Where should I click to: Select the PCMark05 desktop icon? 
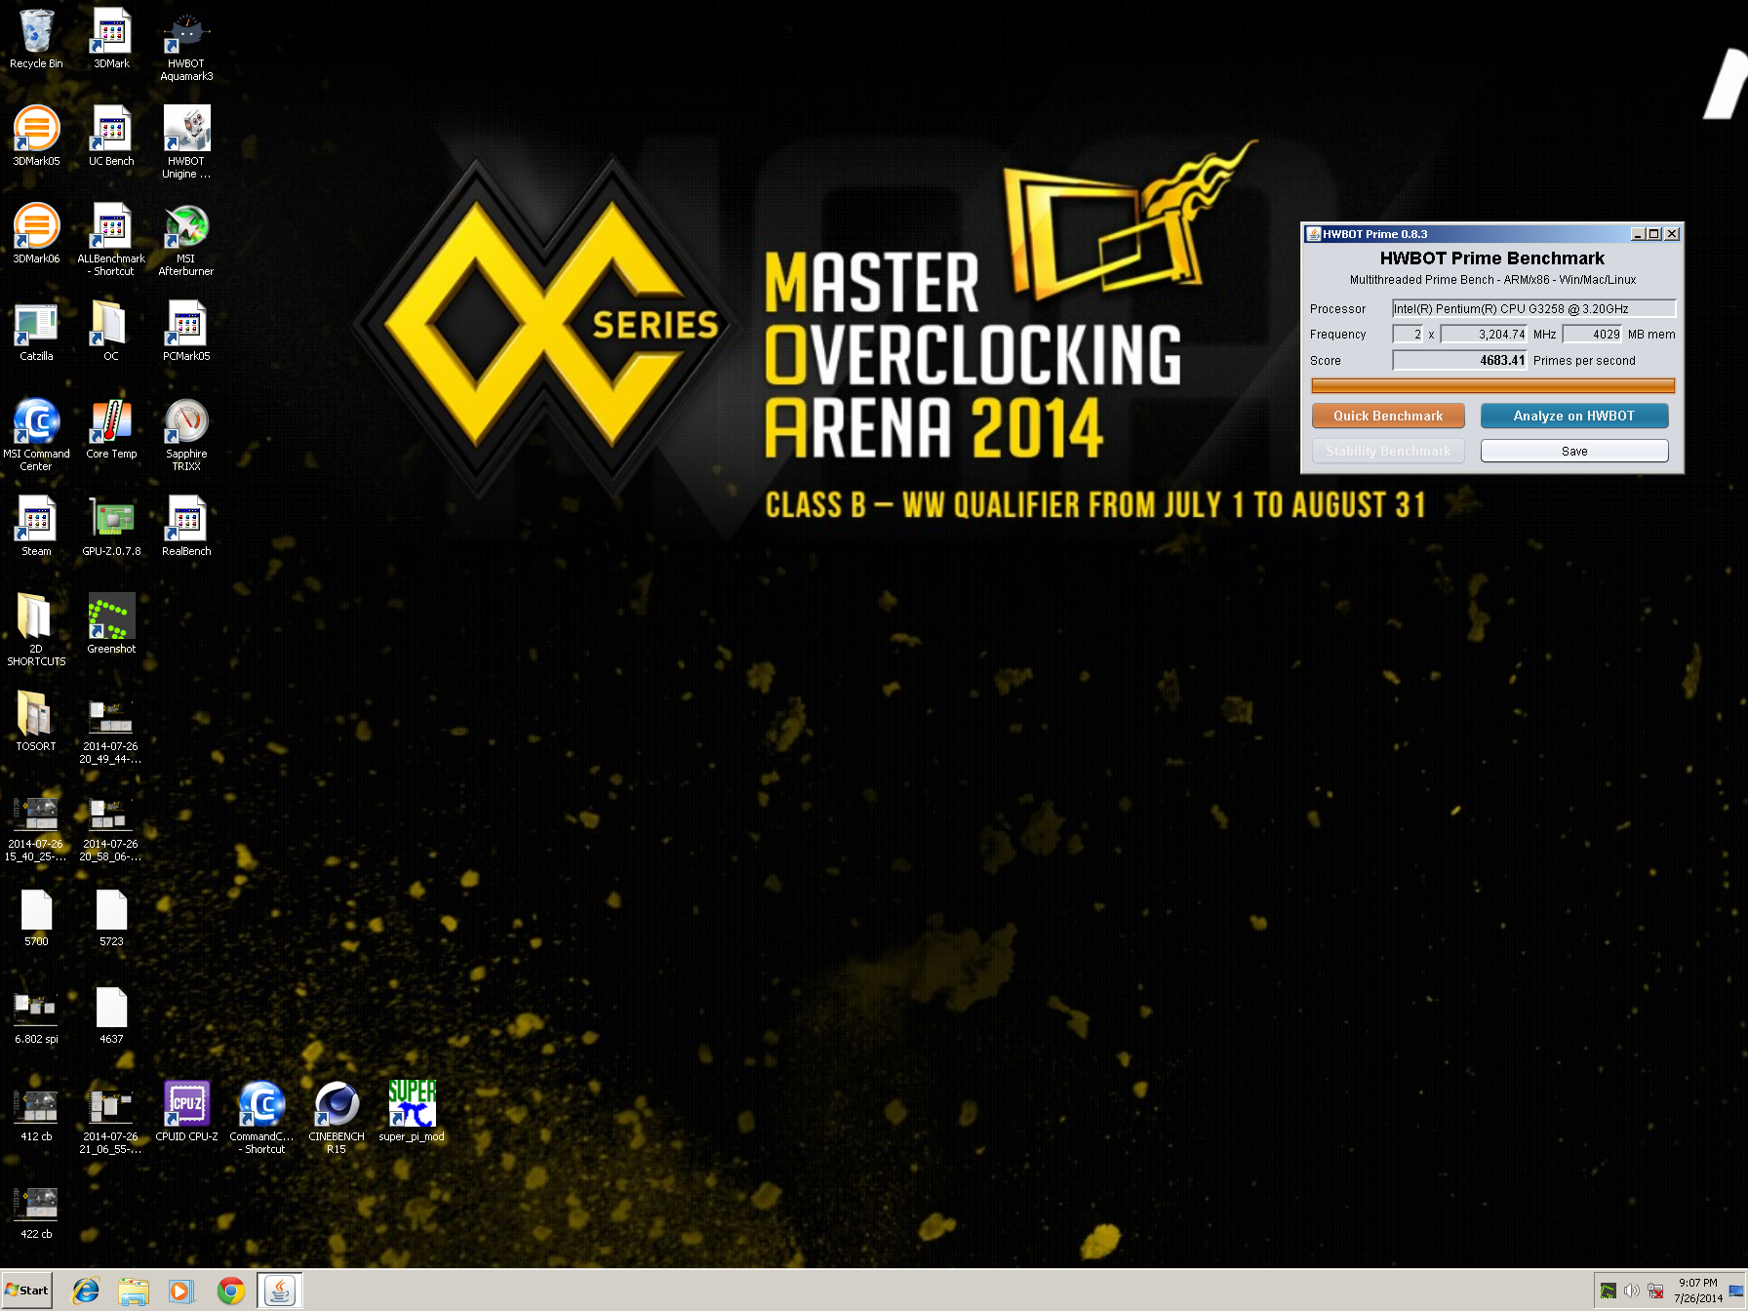pyautogui.click(x=186, y=332)
